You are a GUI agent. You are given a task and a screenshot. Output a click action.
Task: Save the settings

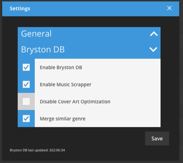tap(157, 138)
